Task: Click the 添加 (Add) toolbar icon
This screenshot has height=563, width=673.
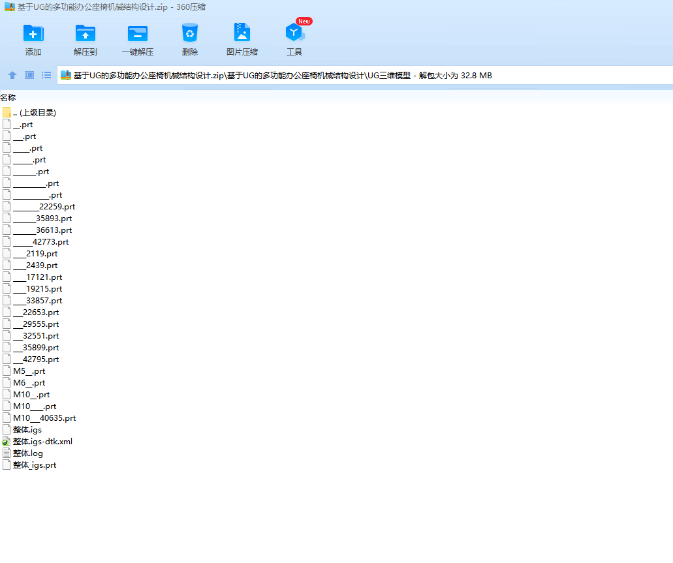Action: 33,33
